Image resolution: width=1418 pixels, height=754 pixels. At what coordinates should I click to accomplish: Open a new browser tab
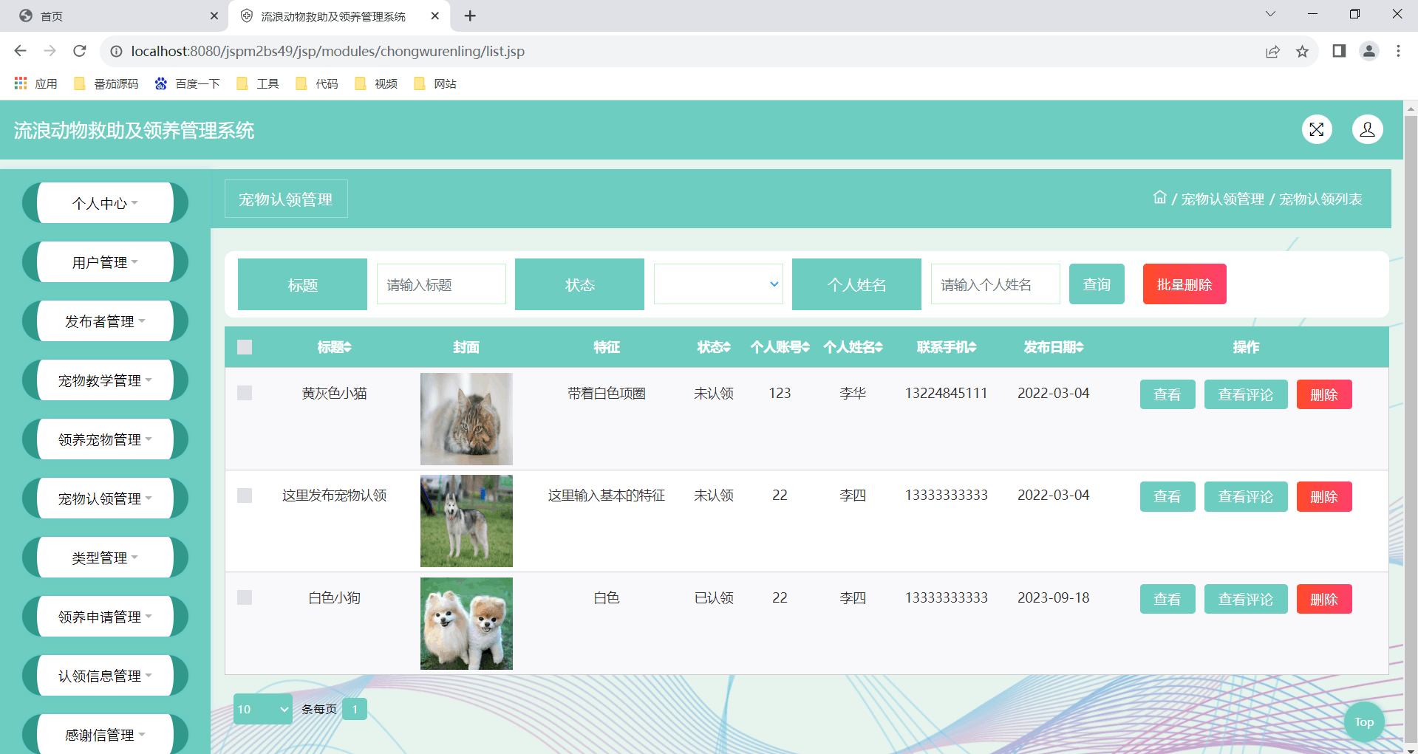point(470,16)
